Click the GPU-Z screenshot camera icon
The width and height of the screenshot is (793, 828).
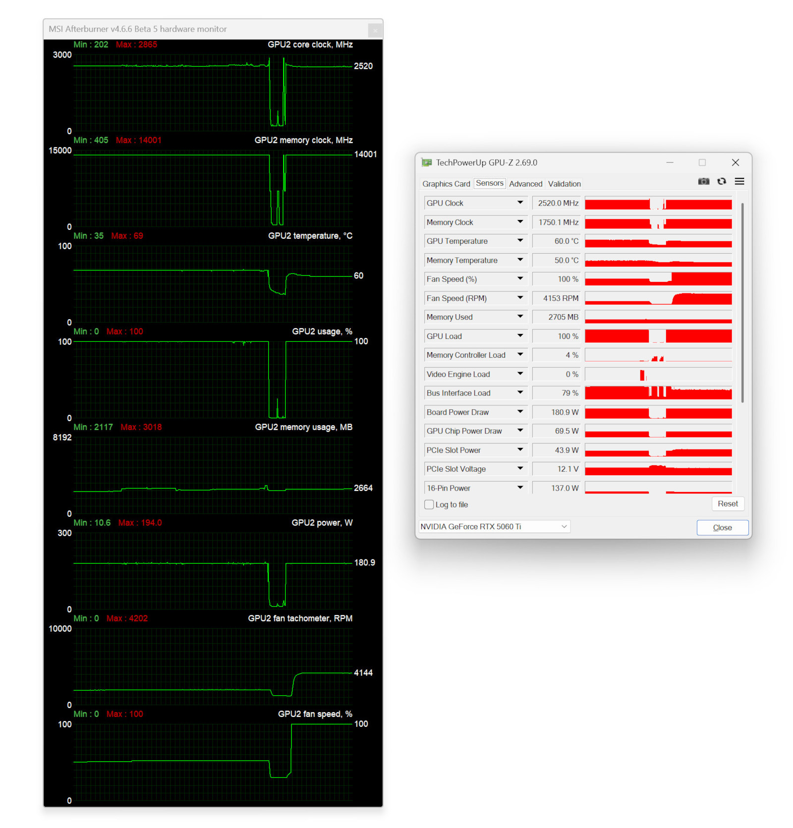703,181
